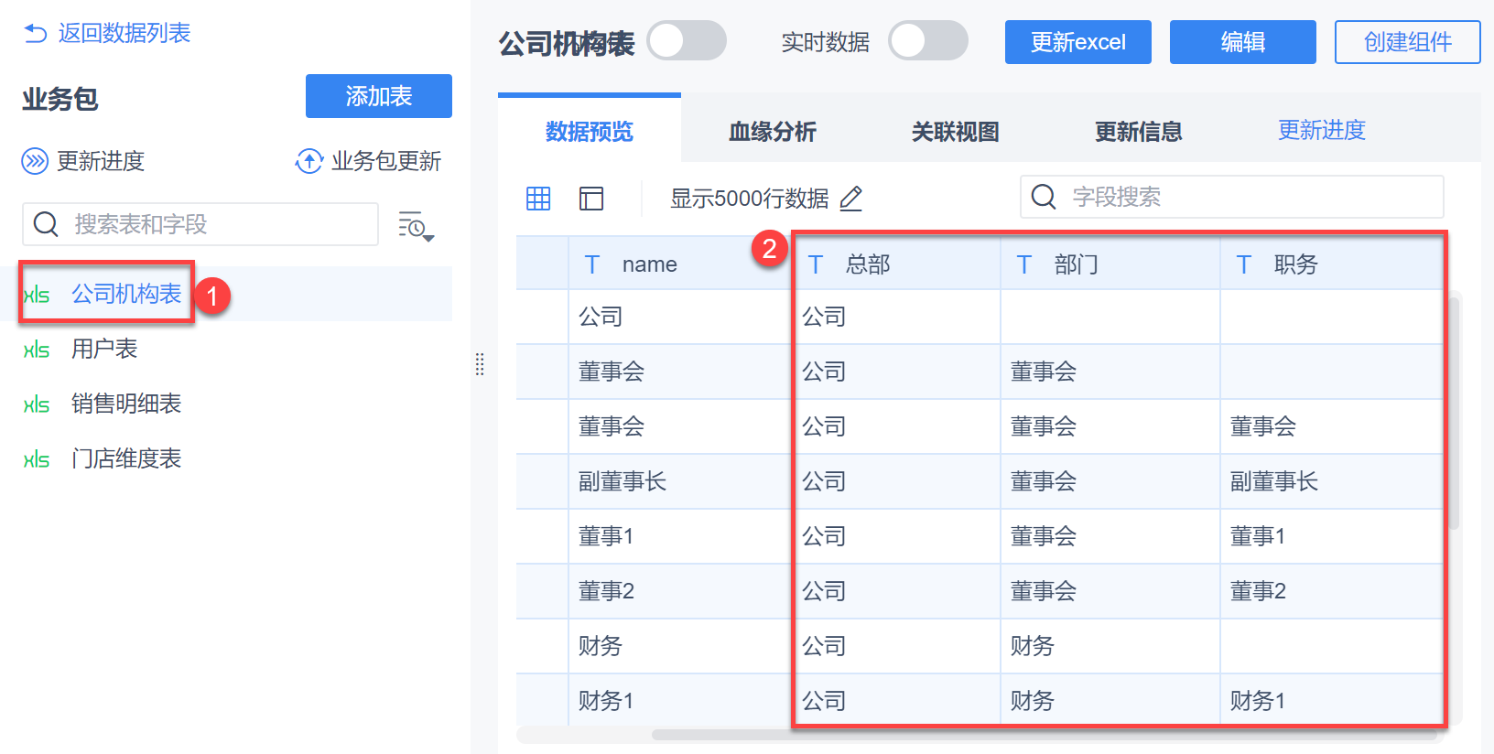
Task: Click the 更新进度 double-arrow icon in sidebar
Action: [x=35, y=162]
